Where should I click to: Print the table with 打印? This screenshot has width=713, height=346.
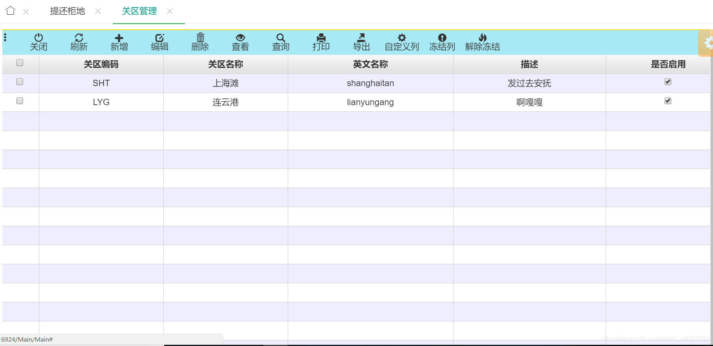point(321,42)
